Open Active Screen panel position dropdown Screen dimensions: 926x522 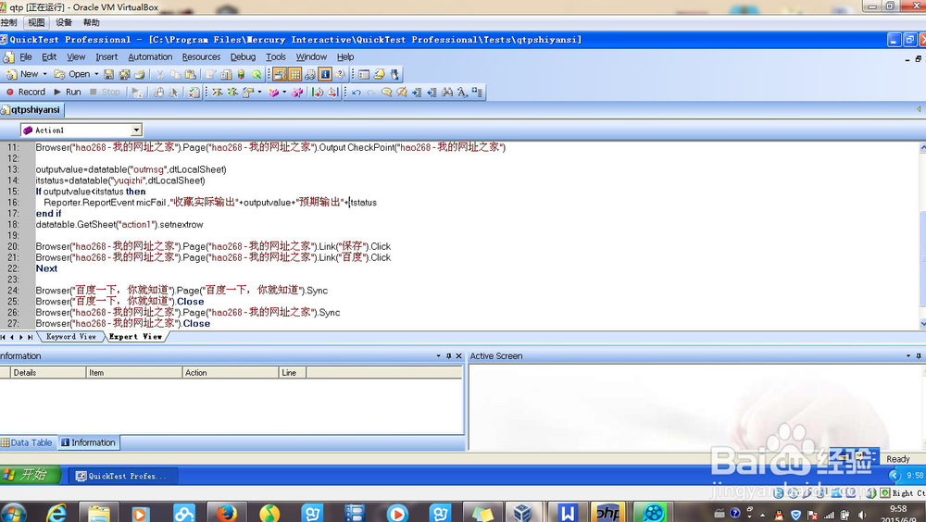tap(908, 356)
